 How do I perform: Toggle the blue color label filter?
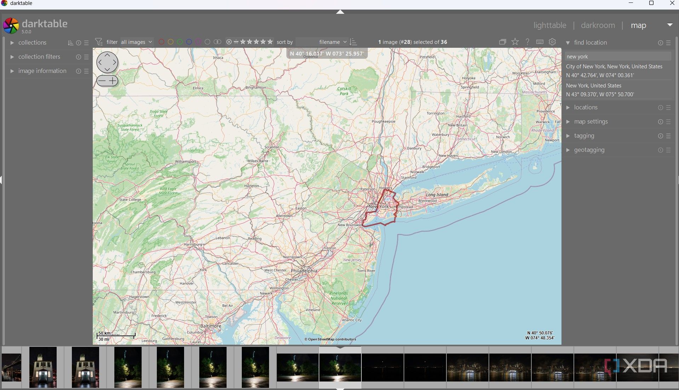(x=189, y=42)
